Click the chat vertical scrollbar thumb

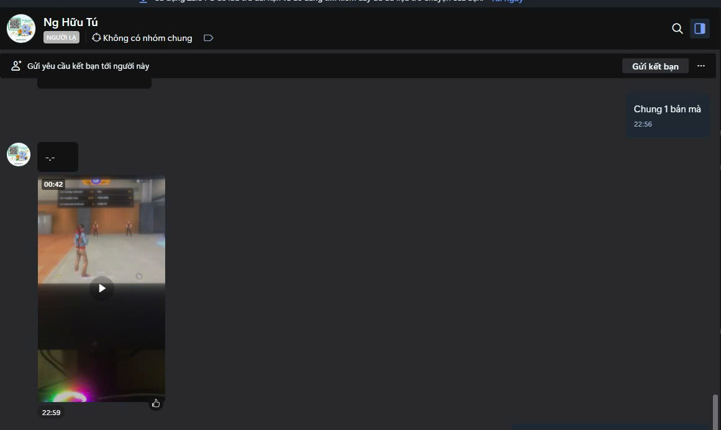click(715, 412)
